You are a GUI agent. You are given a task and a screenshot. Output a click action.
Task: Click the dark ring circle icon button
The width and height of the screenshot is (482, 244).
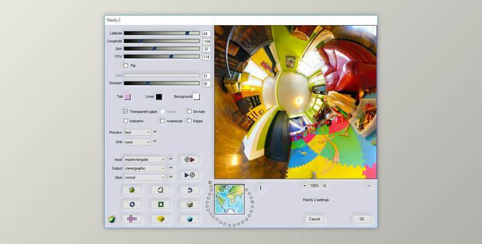132,204
